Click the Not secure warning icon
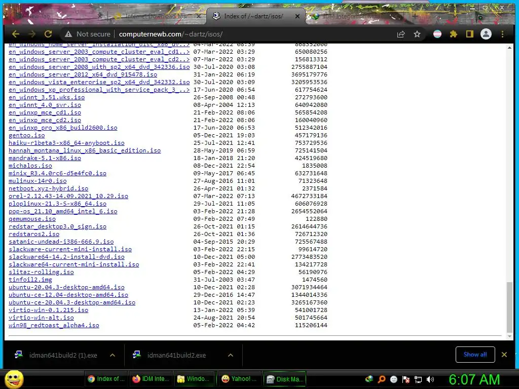Image resolution: width=519 pixels, height=389 pixels. point(68,34)
